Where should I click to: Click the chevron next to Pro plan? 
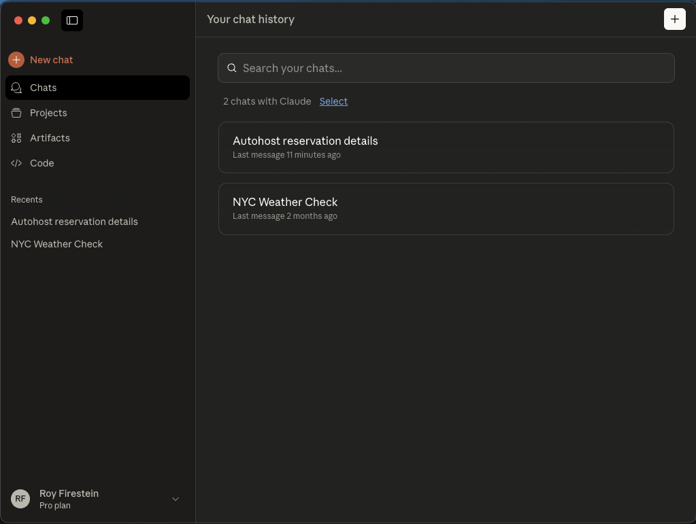pyautogui.click(x=175, y=498)
